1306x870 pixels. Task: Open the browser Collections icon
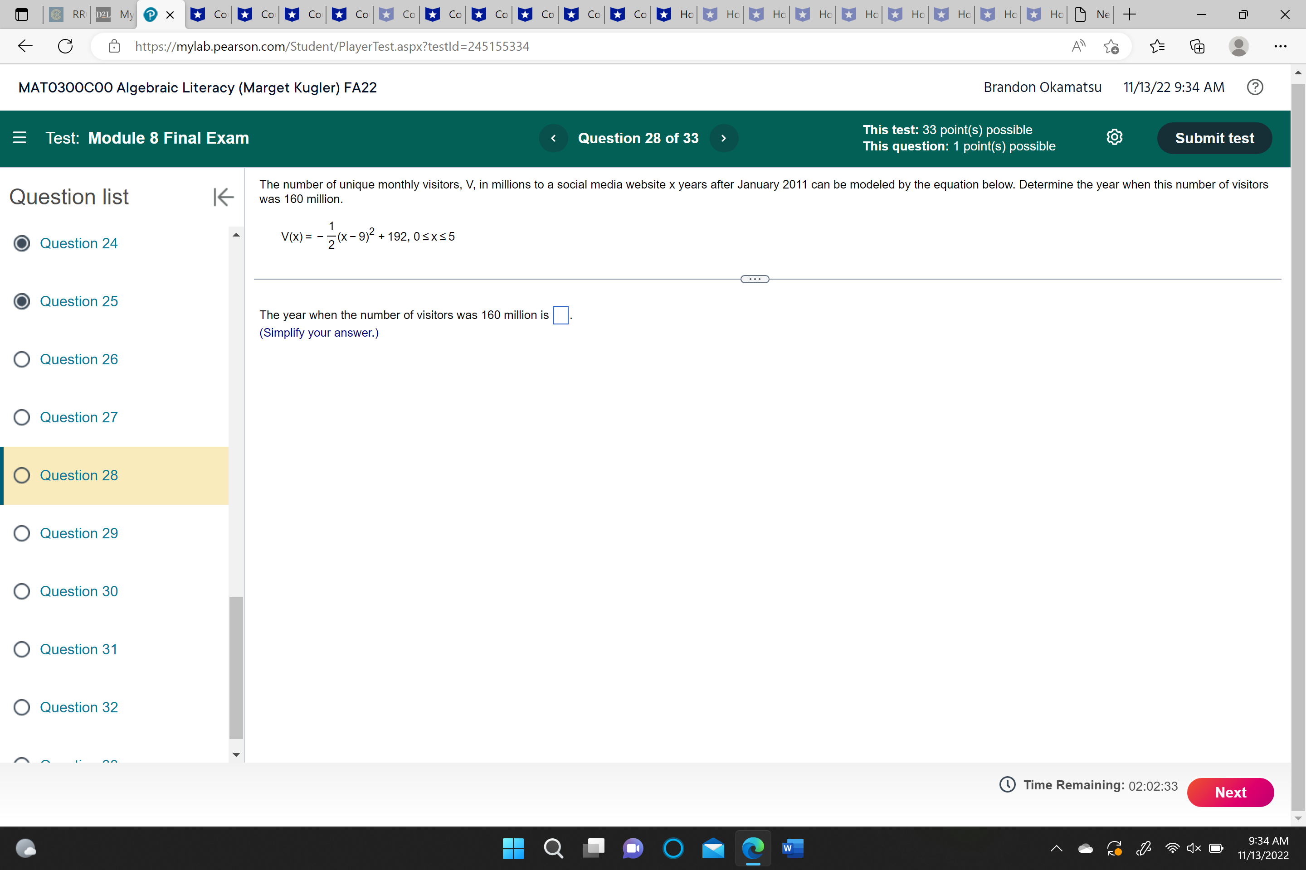click(x=1197, y=46)
